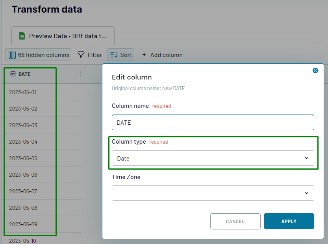
Task: Open the Column type dropdown showing Date
Action: pyautogui.click(x=213, y=158)
